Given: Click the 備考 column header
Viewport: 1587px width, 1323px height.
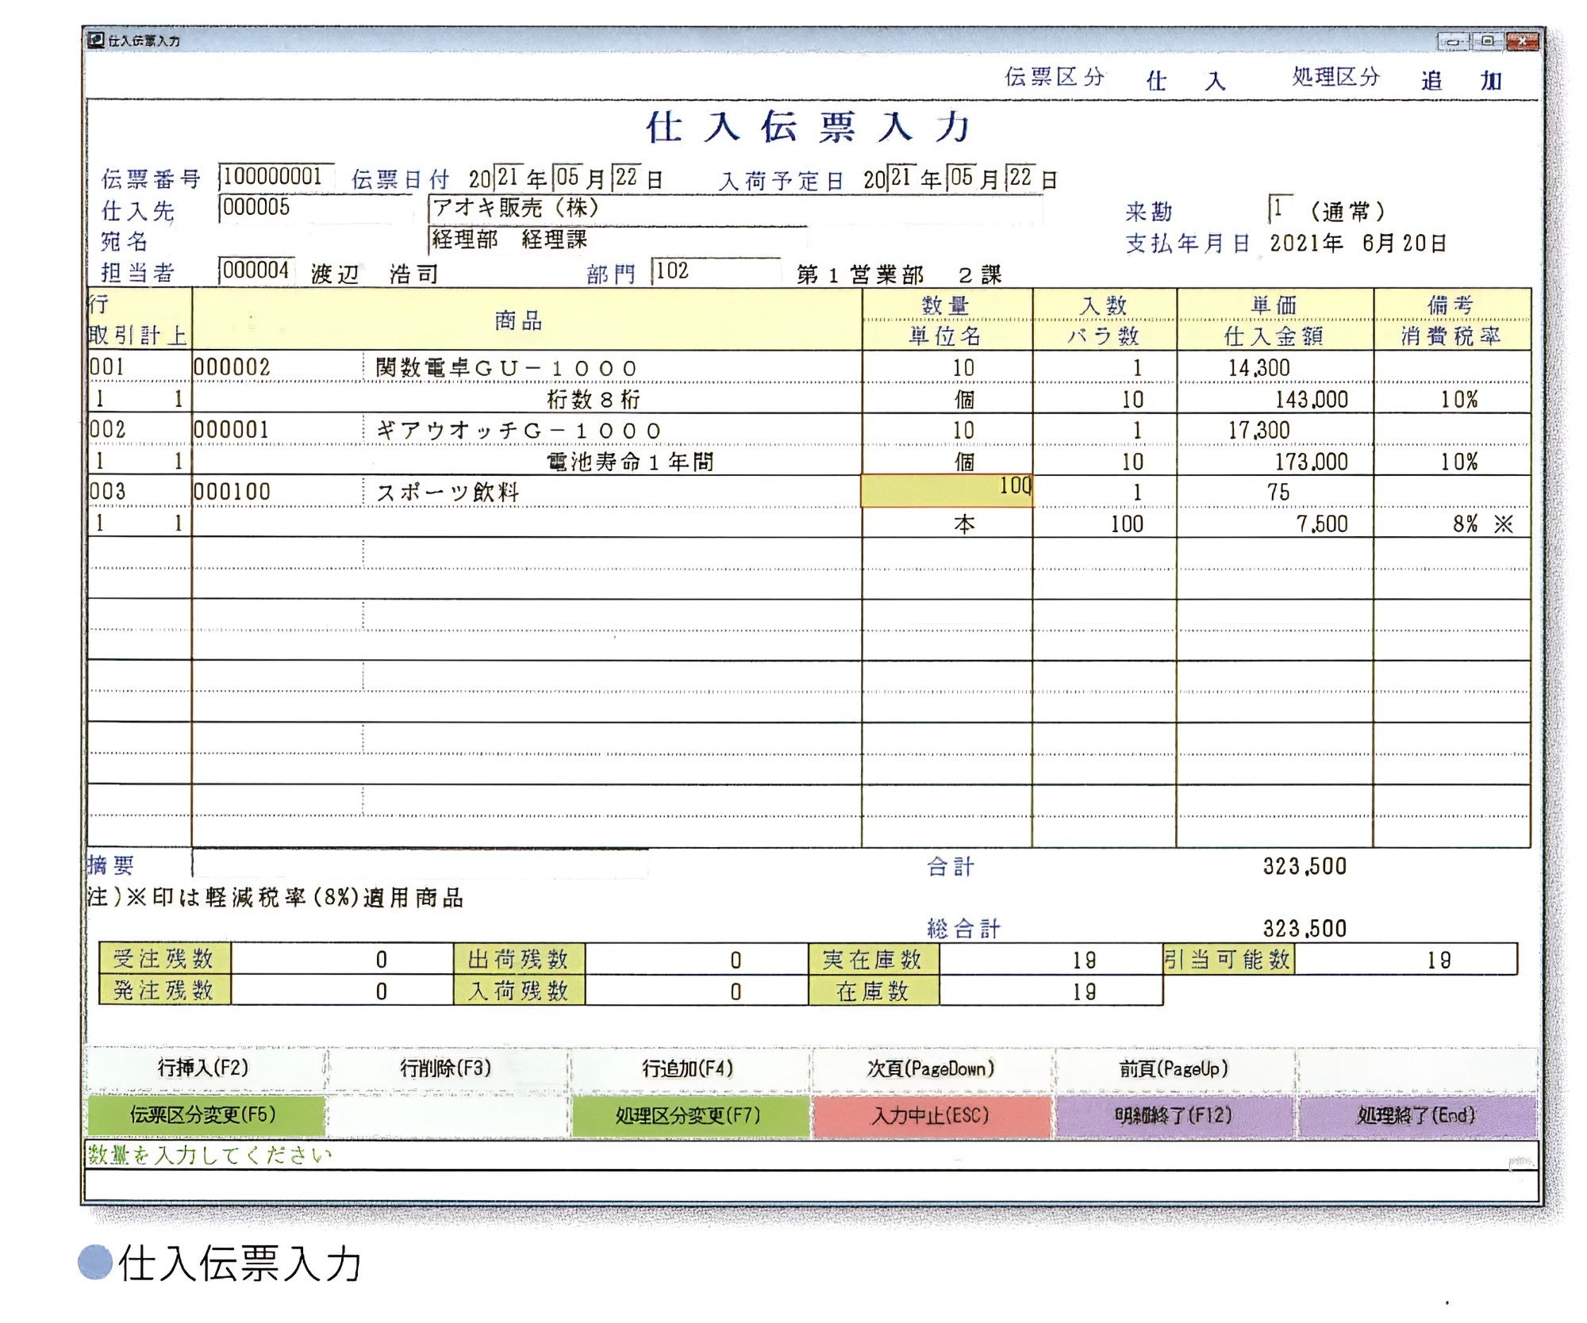Looking at the screenshot, I should [x=1452, y=305].
